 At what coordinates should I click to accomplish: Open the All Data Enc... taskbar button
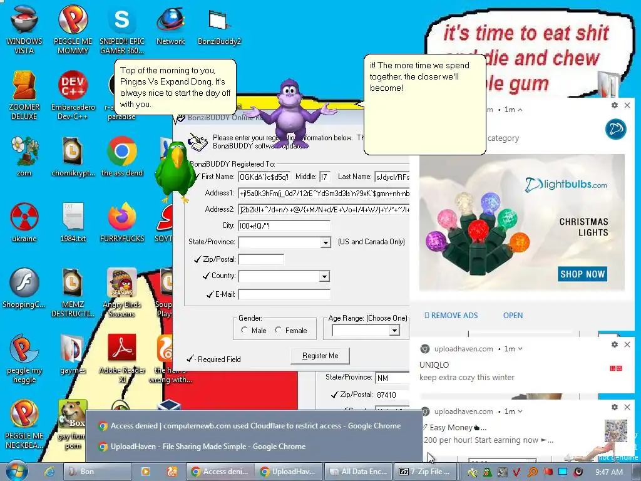[358, 472]
